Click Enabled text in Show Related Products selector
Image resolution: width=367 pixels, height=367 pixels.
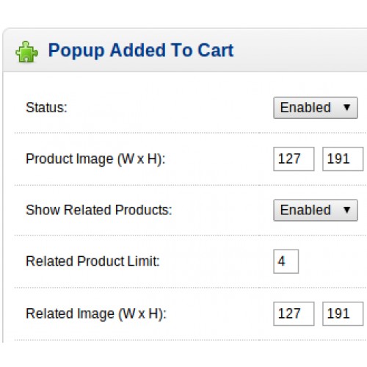[305, 210]
